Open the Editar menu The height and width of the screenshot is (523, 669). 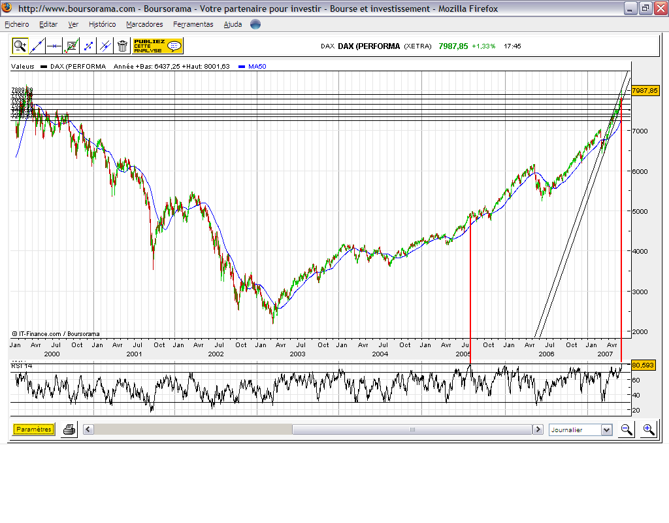[x=48, y=24]
